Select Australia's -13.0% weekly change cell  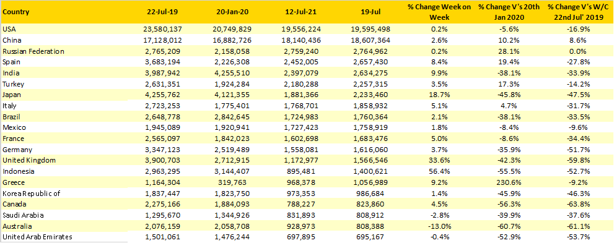[x=439, y=226]
